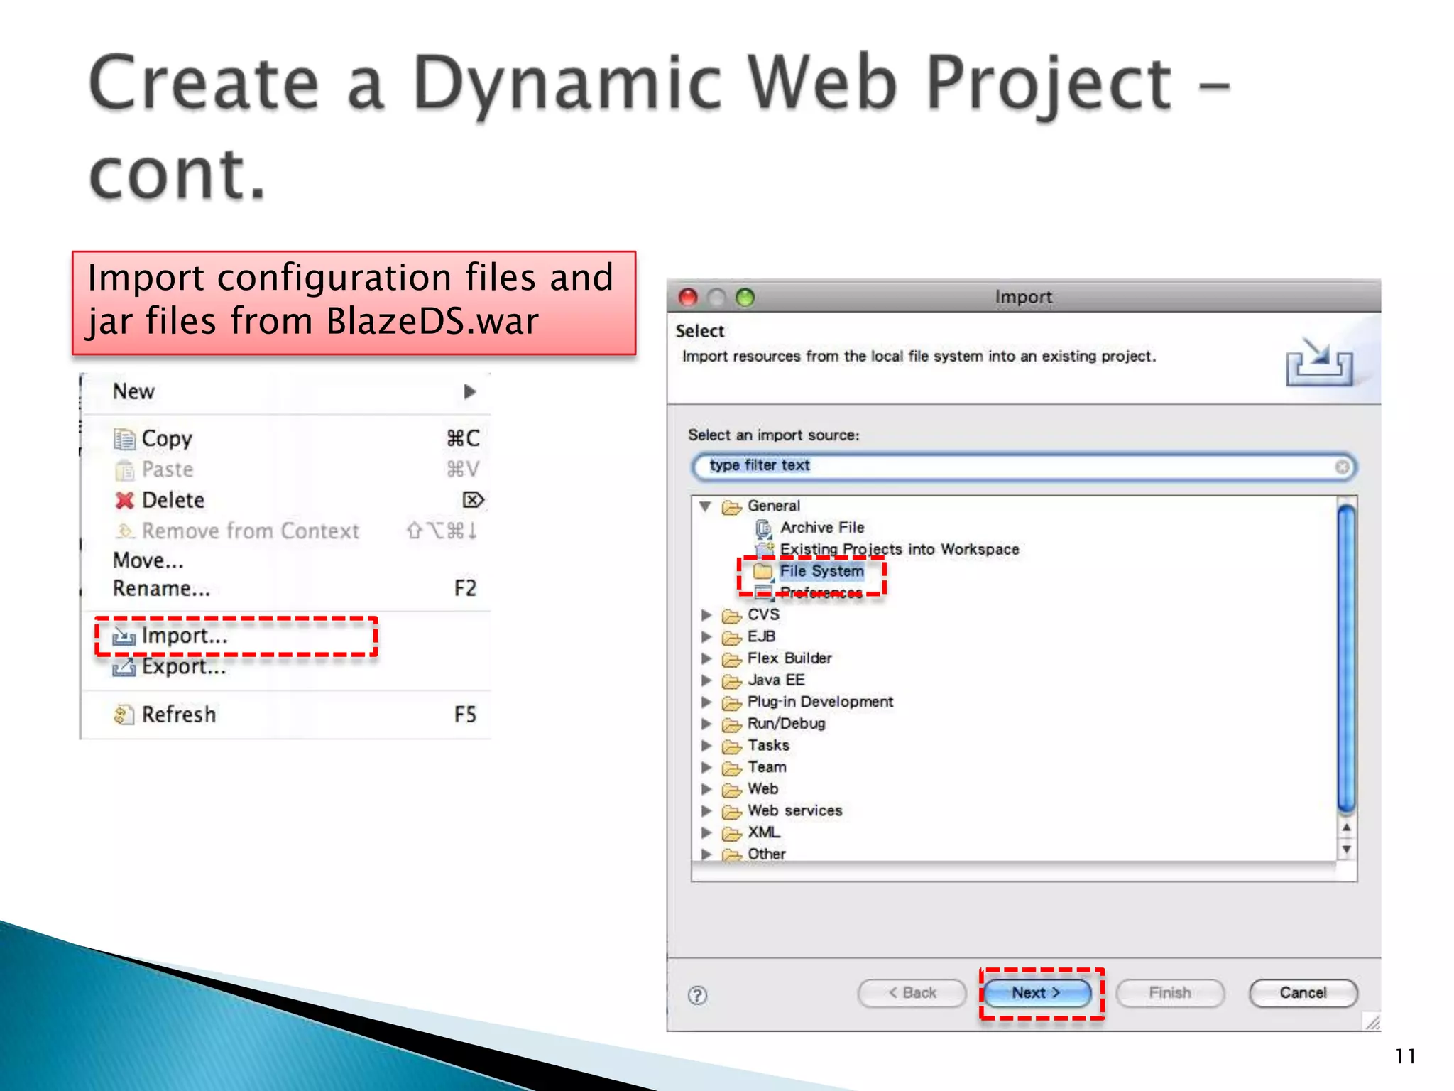Click the Export tray icon in menu
Image resolution: width=1454 pixels, height=1091 pixels.
(x=124, y=667)
